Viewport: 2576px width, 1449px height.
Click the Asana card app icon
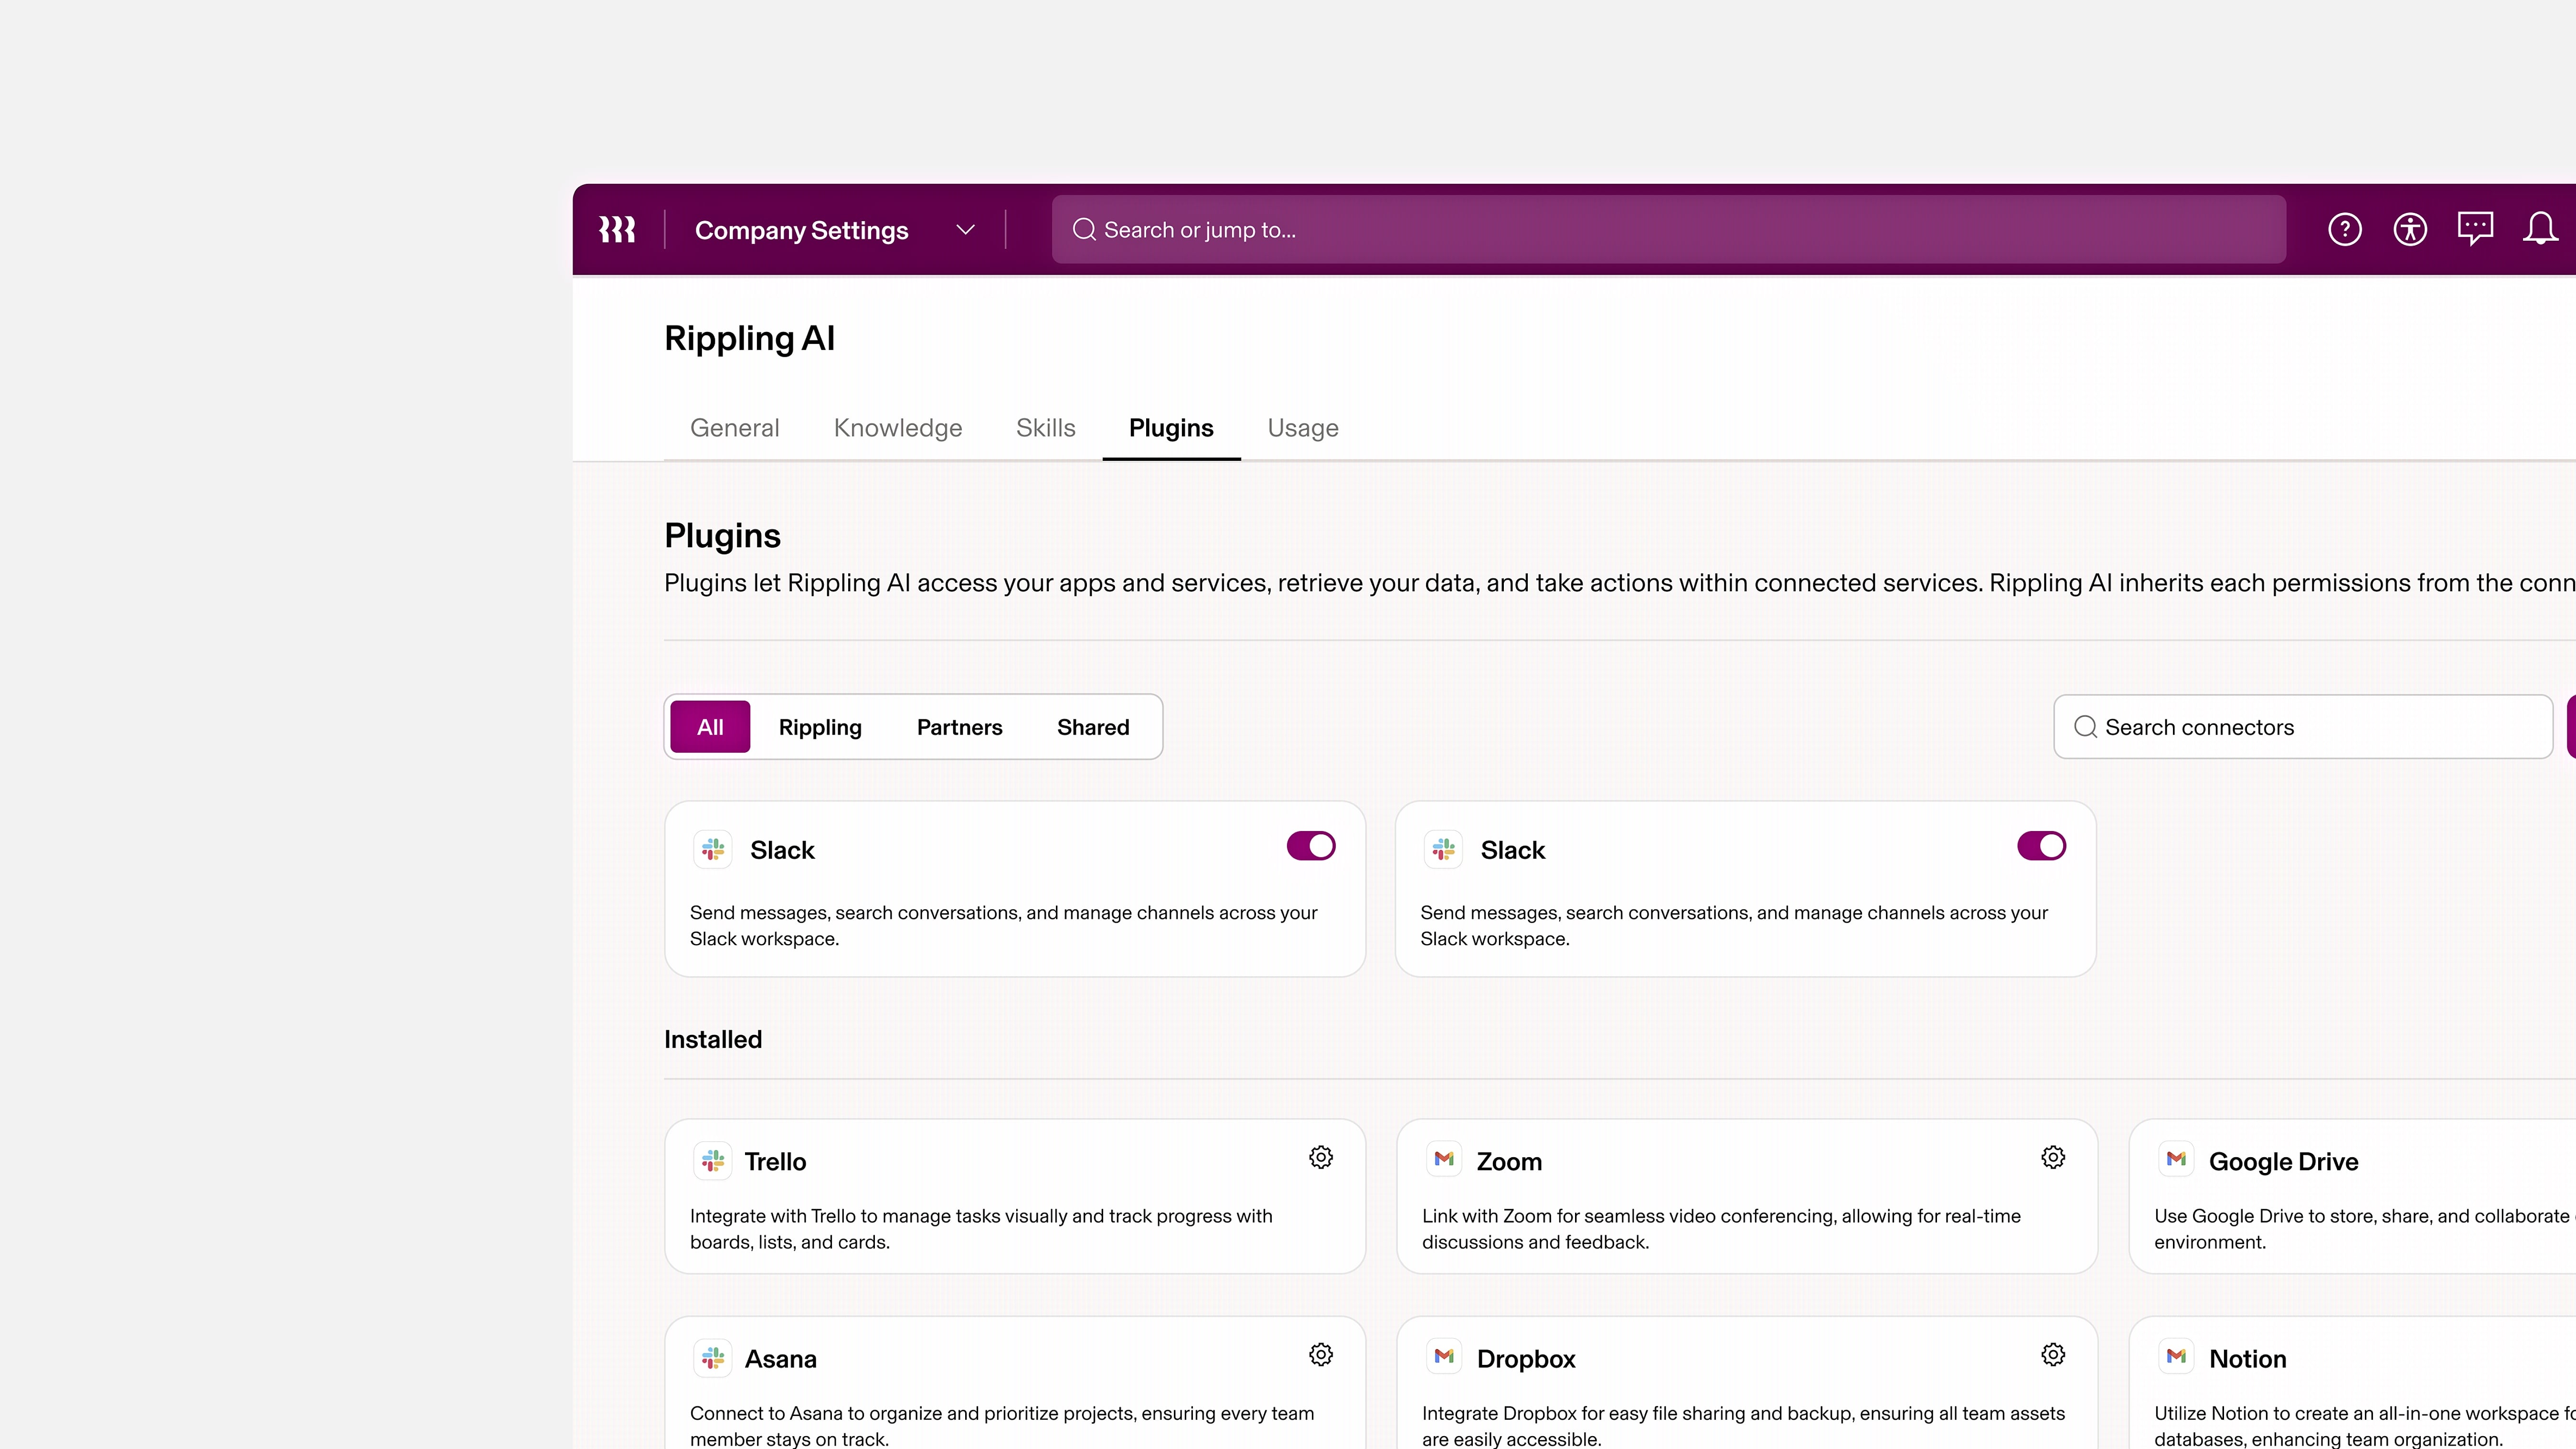tap(713, 1358)
